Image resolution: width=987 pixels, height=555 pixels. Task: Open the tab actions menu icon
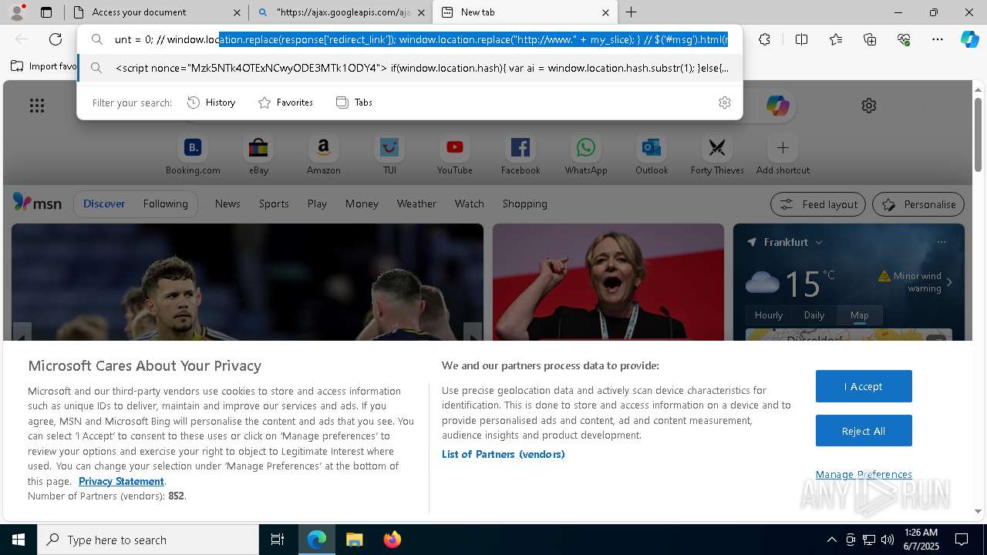click(46, 12)
